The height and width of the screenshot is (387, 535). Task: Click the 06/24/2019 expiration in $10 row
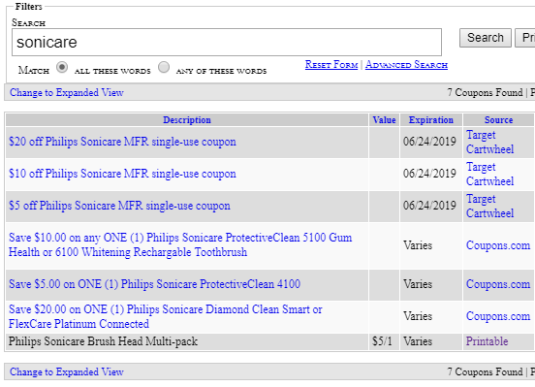pyautogui.click(x=429, y=174)
